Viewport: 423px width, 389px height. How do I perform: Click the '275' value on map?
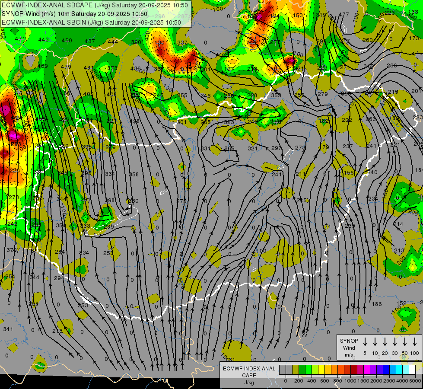click(181, 201)
